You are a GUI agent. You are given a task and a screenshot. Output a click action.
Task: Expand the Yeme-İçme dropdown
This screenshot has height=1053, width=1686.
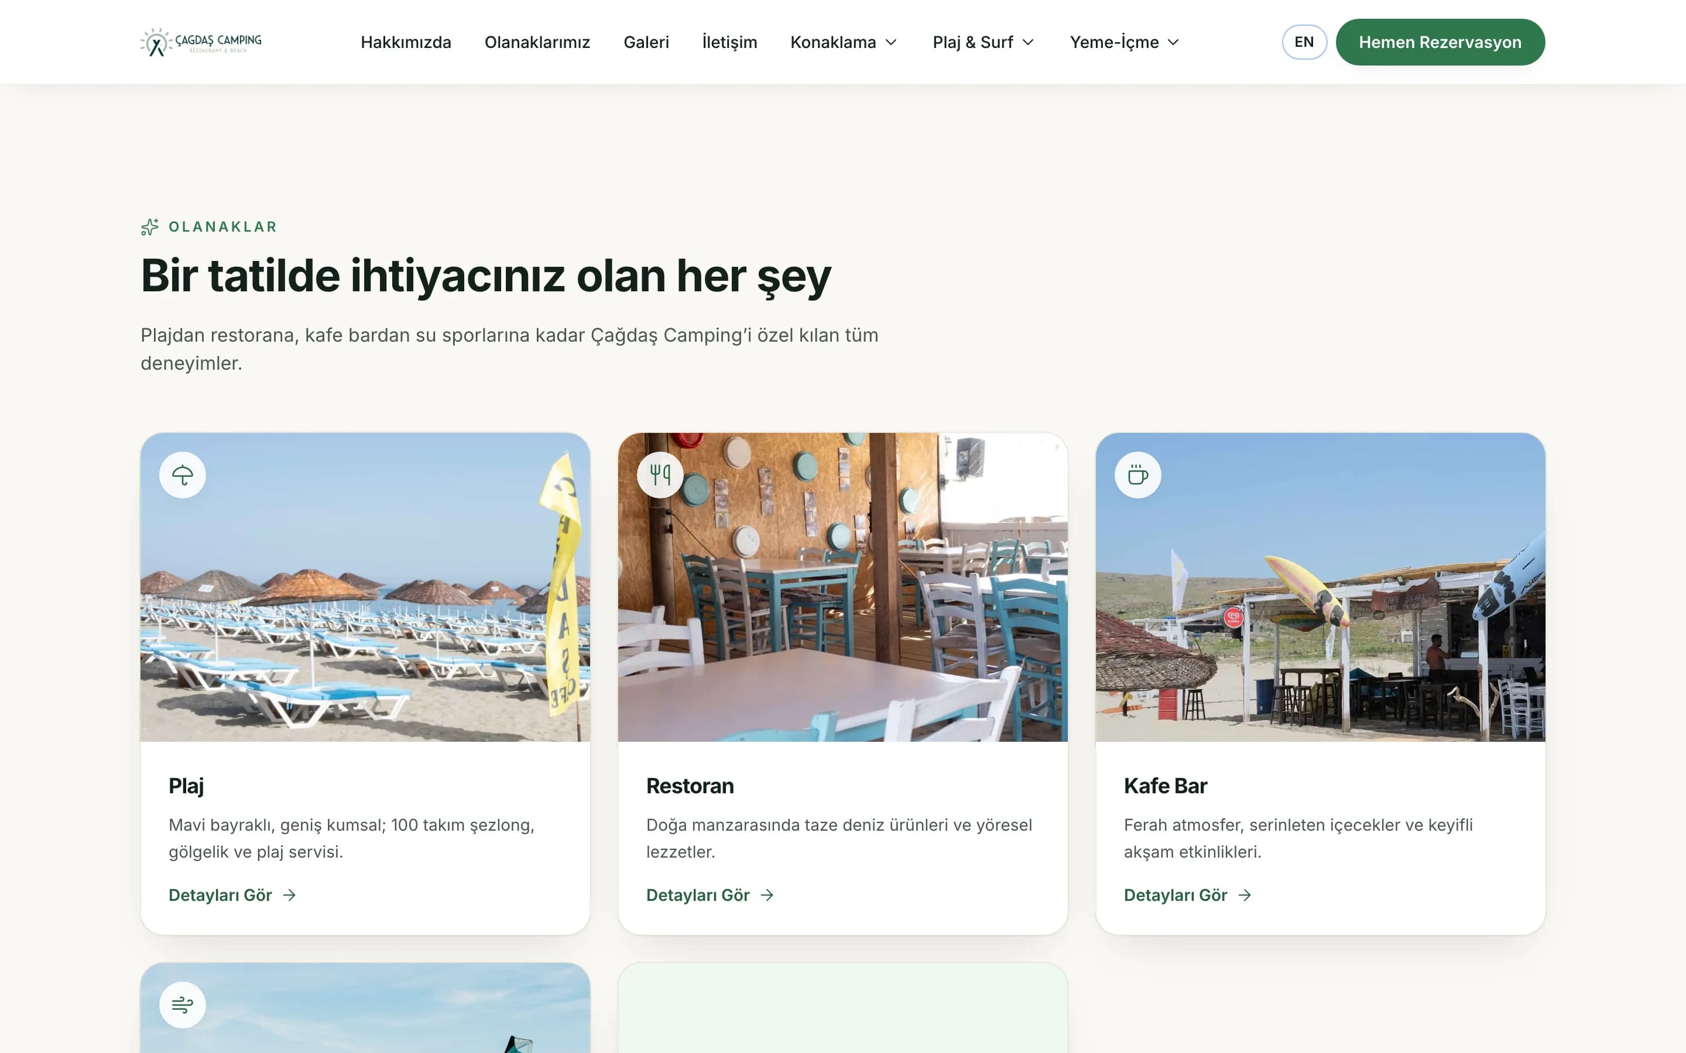click(x=1125, y=42)
